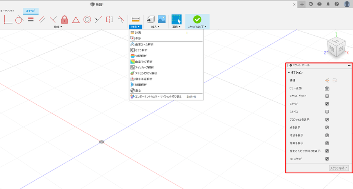Choose アクセシビリティ解析 from the menu

coord(166,73)
